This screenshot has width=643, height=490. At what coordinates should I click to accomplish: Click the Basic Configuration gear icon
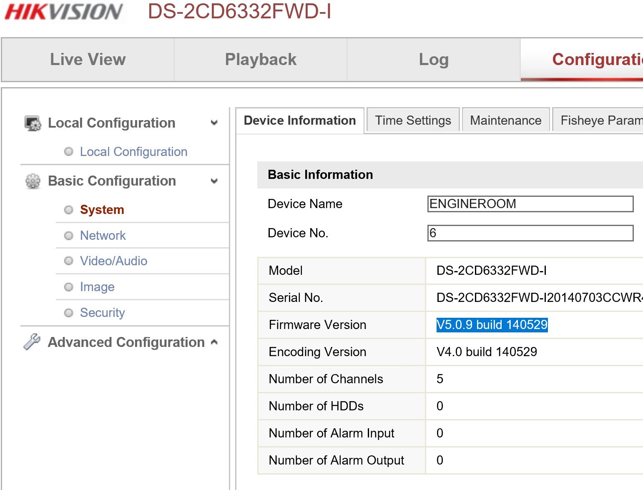coord(33,181)
